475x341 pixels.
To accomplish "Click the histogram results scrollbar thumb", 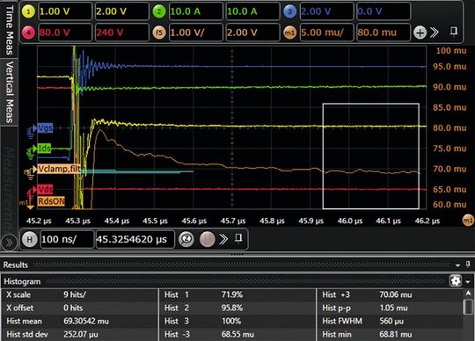I will pyautogui.click(x=468, y=308).
